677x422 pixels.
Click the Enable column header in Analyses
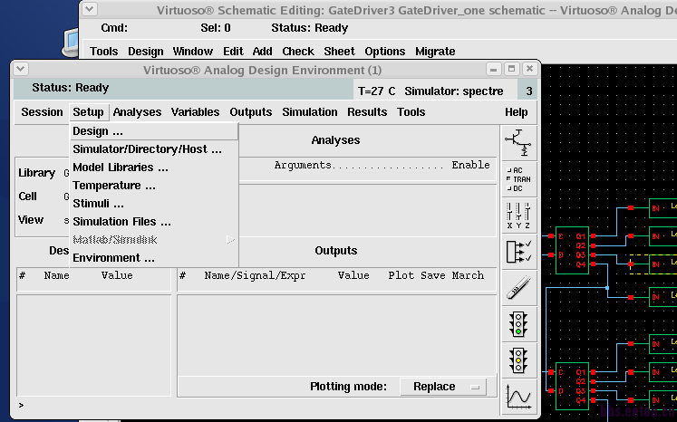click(470, 165)
